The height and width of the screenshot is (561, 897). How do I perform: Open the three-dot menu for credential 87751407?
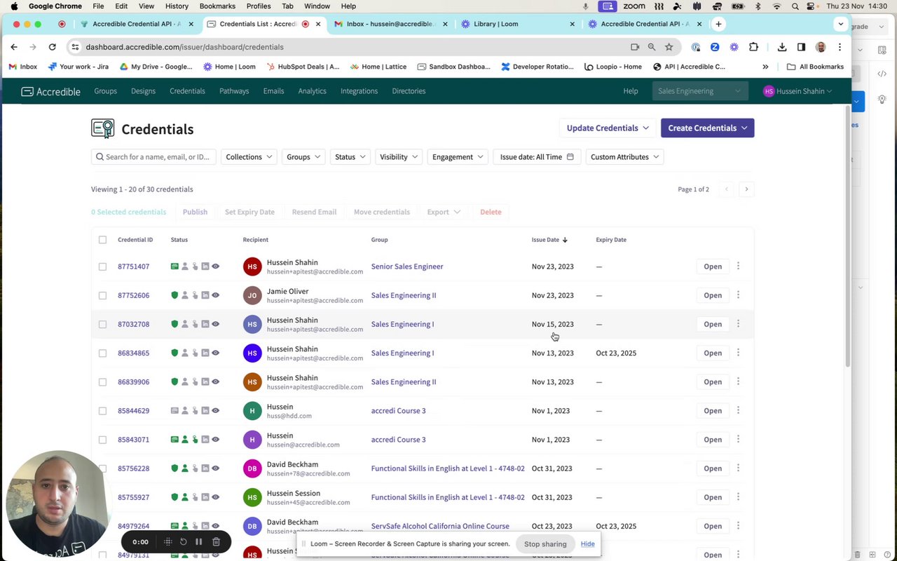pos(738,266)
